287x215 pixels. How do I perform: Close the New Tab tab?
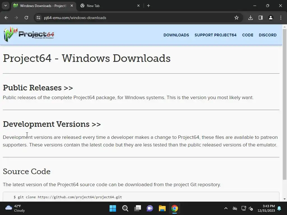tap(138, 6)
